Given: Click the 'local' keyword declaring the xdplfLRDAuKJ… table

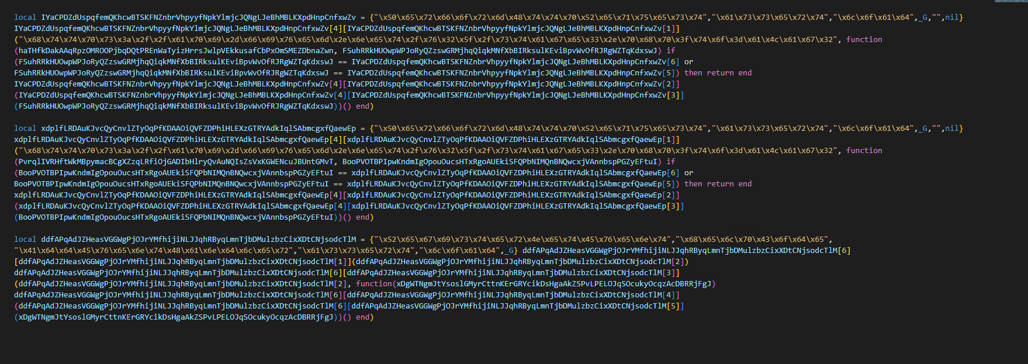Looking at the screenshot, I should 25,129.
